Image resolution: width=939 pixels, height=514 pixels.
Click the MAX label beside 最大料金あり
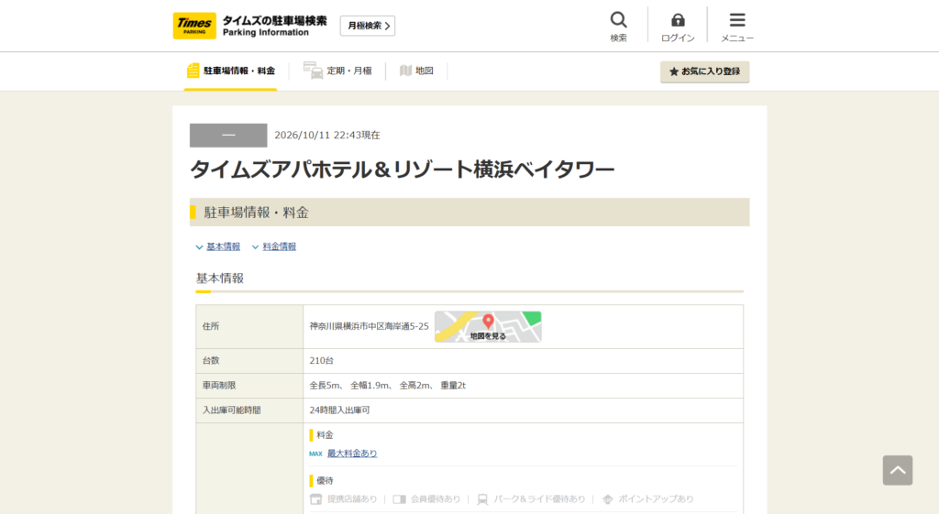(x=315, y=454)
